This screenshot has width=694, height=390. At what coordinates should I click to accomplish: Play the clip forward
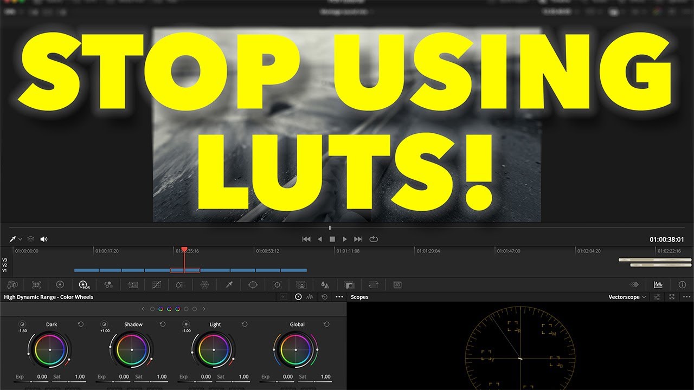tap(345, 239)
